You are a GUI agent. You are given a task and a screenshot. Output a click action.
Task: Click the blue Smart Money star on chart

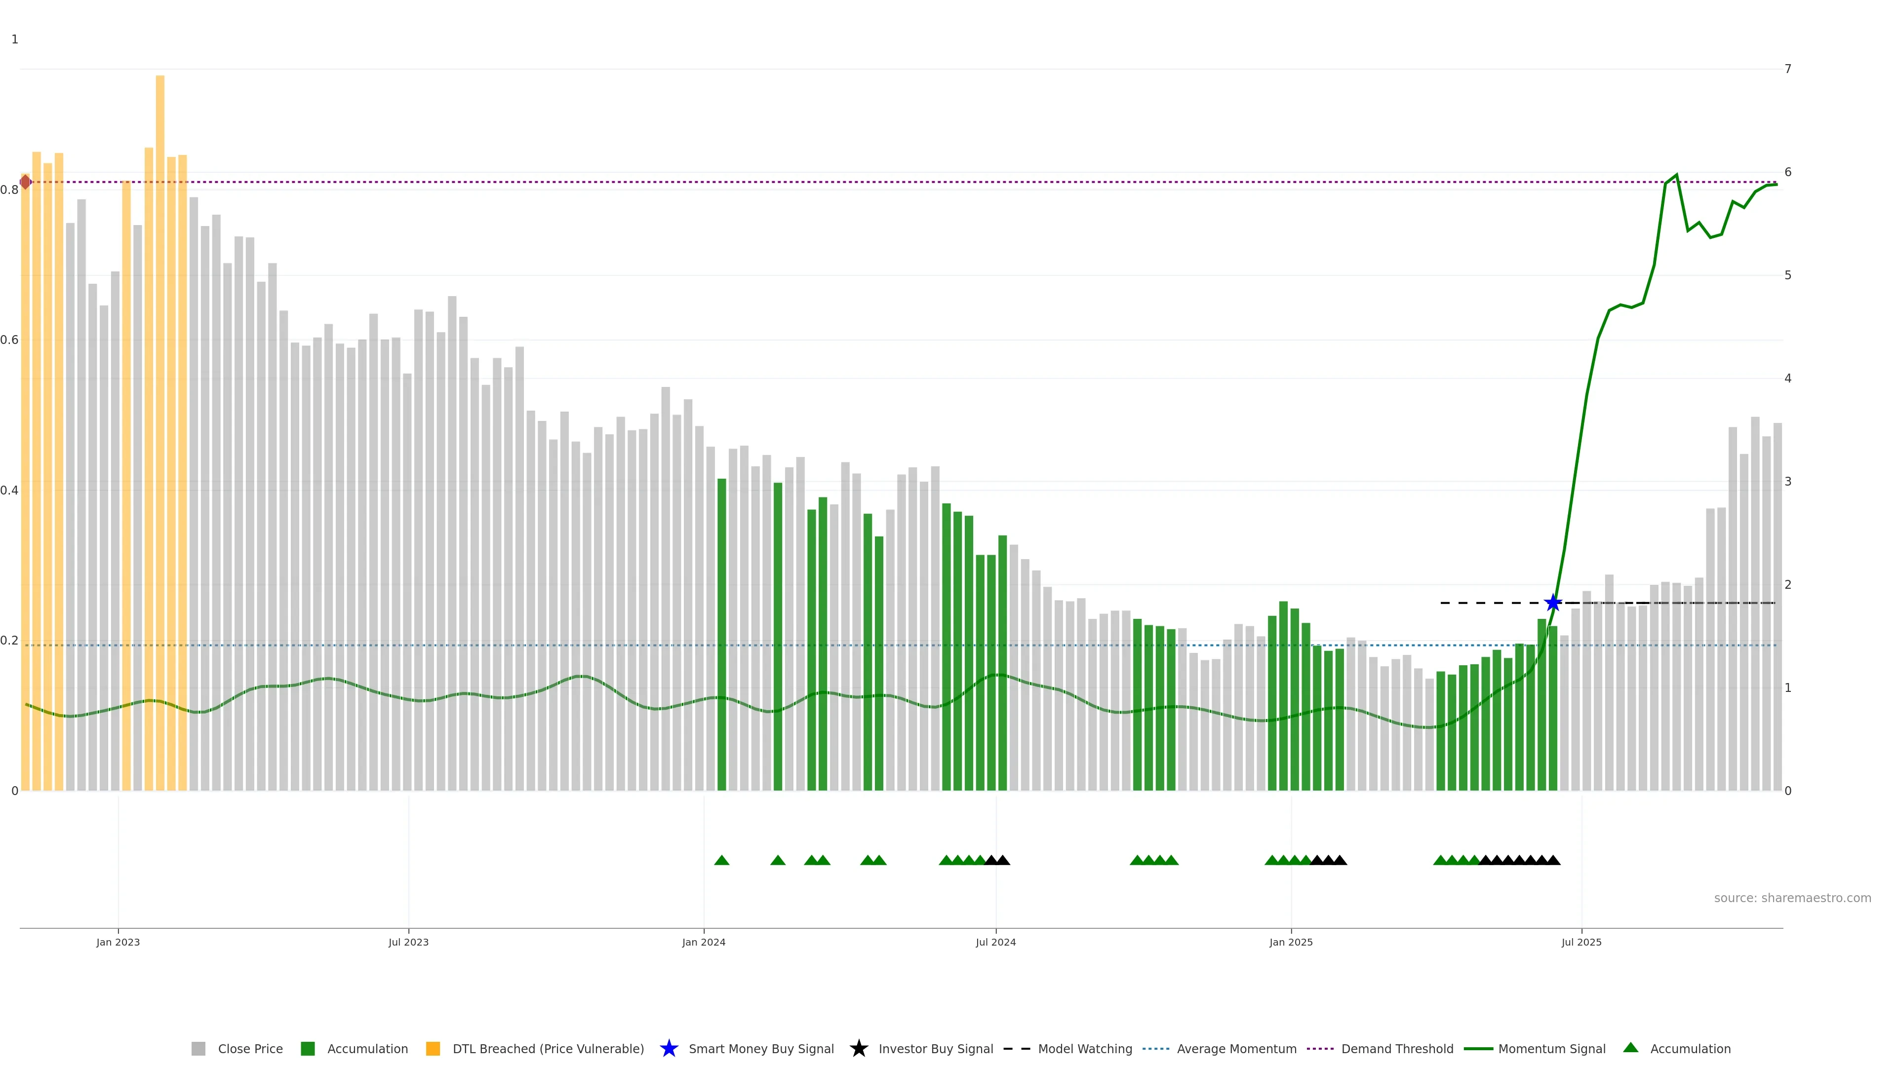[x=1553, y=603]
